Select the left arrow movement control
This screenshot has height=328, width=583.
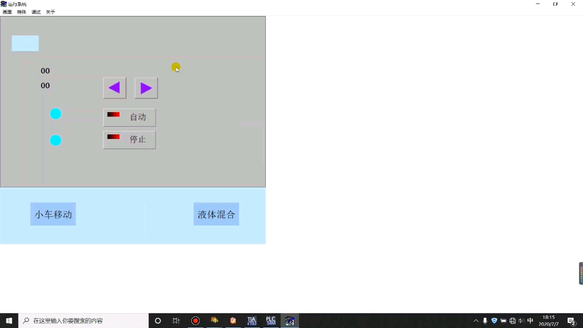[x=114, y=88]
